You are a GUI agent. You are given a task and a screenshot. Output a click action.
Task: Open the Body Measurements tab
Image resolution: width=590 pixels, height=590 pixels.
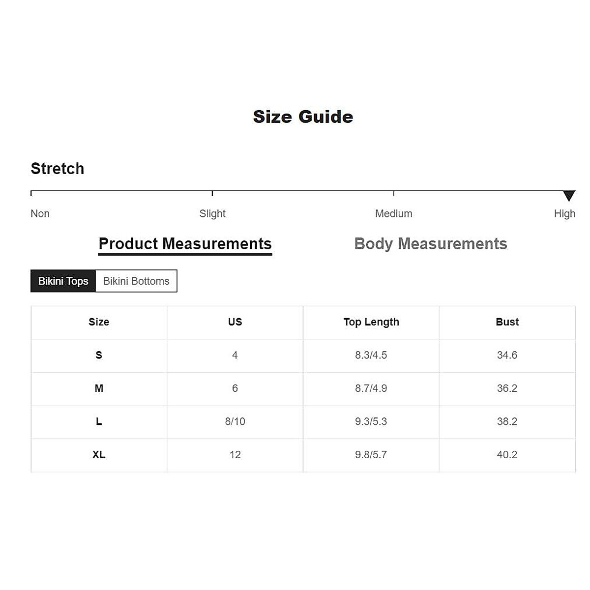coord(430,244)
